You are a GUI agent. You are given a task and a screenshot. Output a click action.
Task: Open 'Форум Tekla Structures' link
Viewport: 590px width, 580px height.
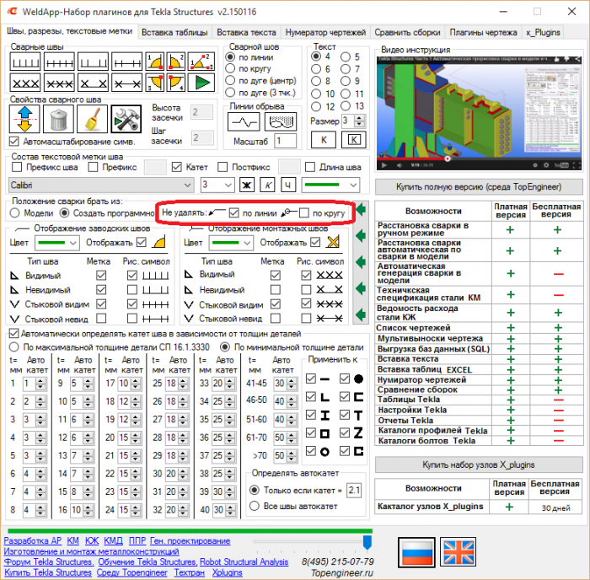pyautogui.click(x=49, y=561)
